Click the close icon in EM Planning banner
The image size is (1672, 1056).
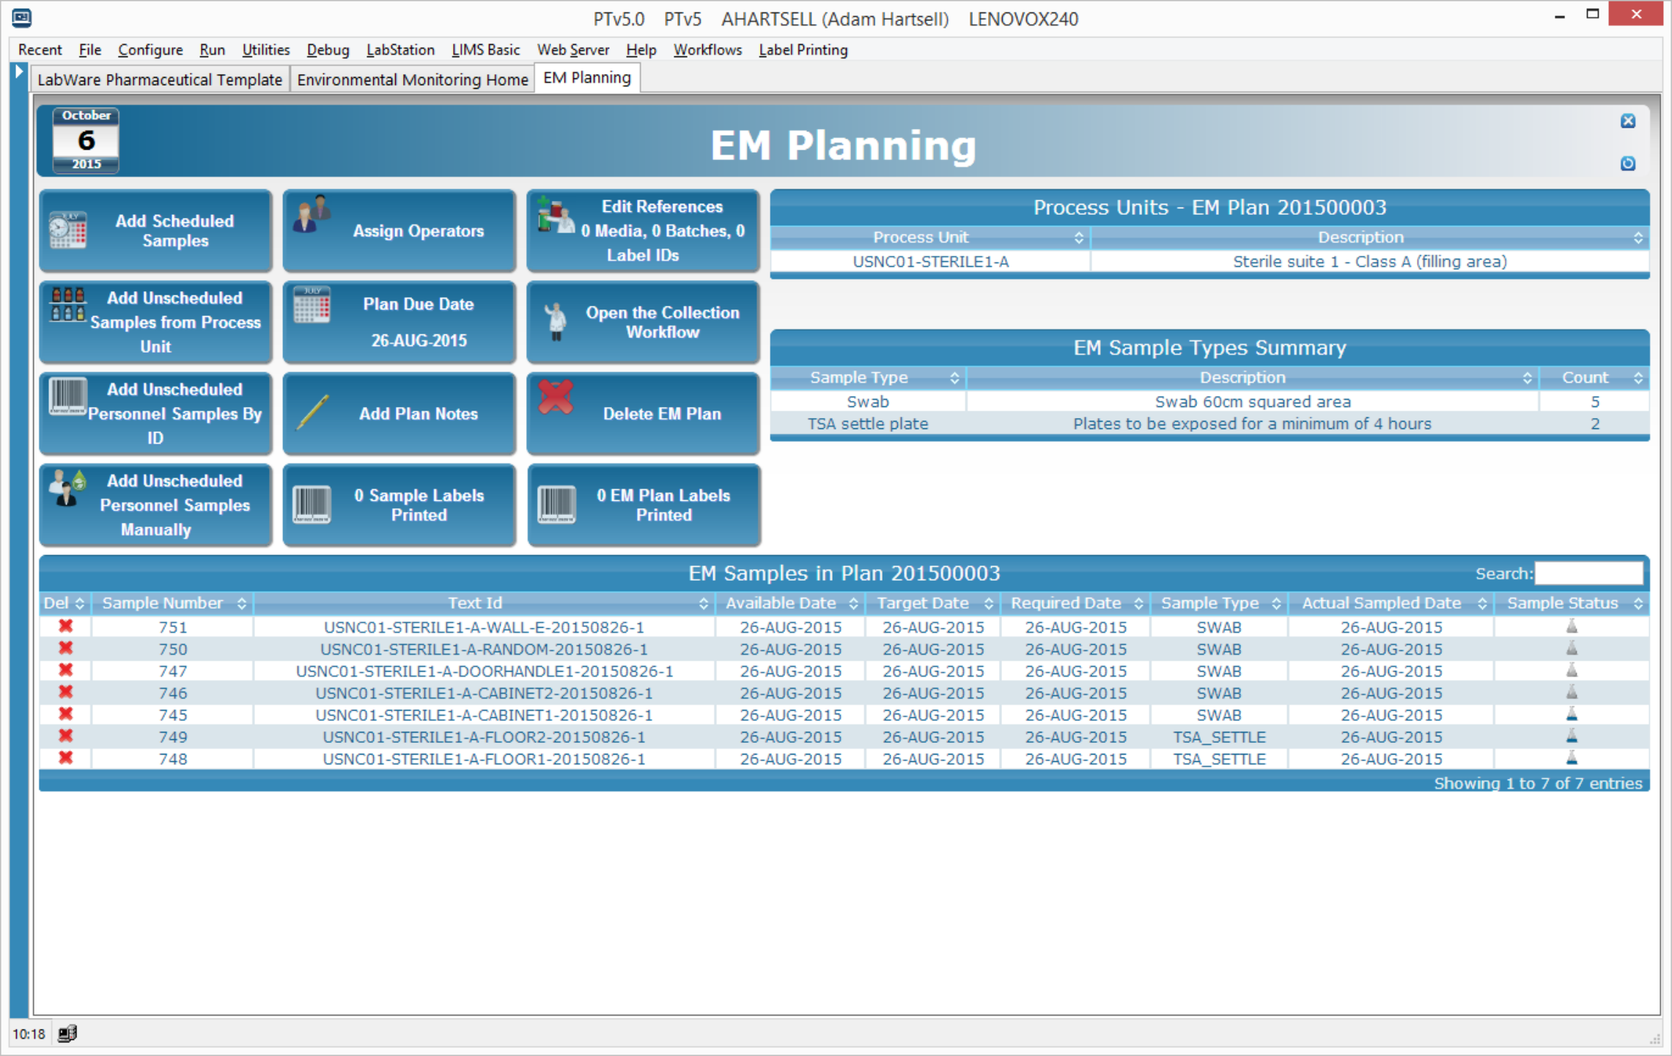tap(1627, 121)
